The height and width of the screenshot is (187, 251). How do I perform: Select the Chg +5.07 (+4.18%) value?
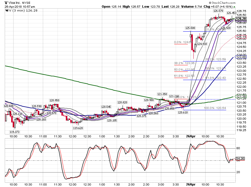point(218,6)
